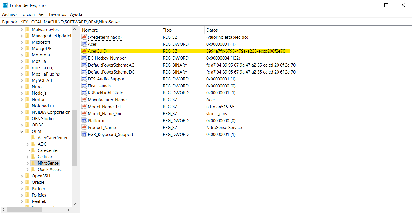Click the icon beside KBBackLight_State
Viewport: 412px width, 213px height.
84,93
